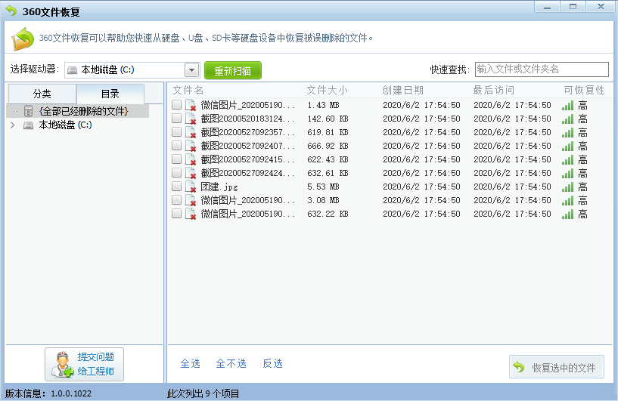Click the disk icon beside 本地磁盘 (C:) tree item
Image resolution: width=618 pixels, height=401 pixels.
click(29, 125)
